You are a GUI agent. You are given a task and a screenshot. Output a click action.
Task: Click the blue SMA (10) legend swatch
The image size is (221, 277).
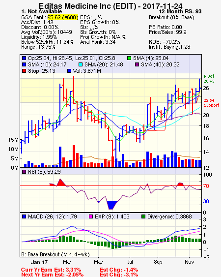24,64
